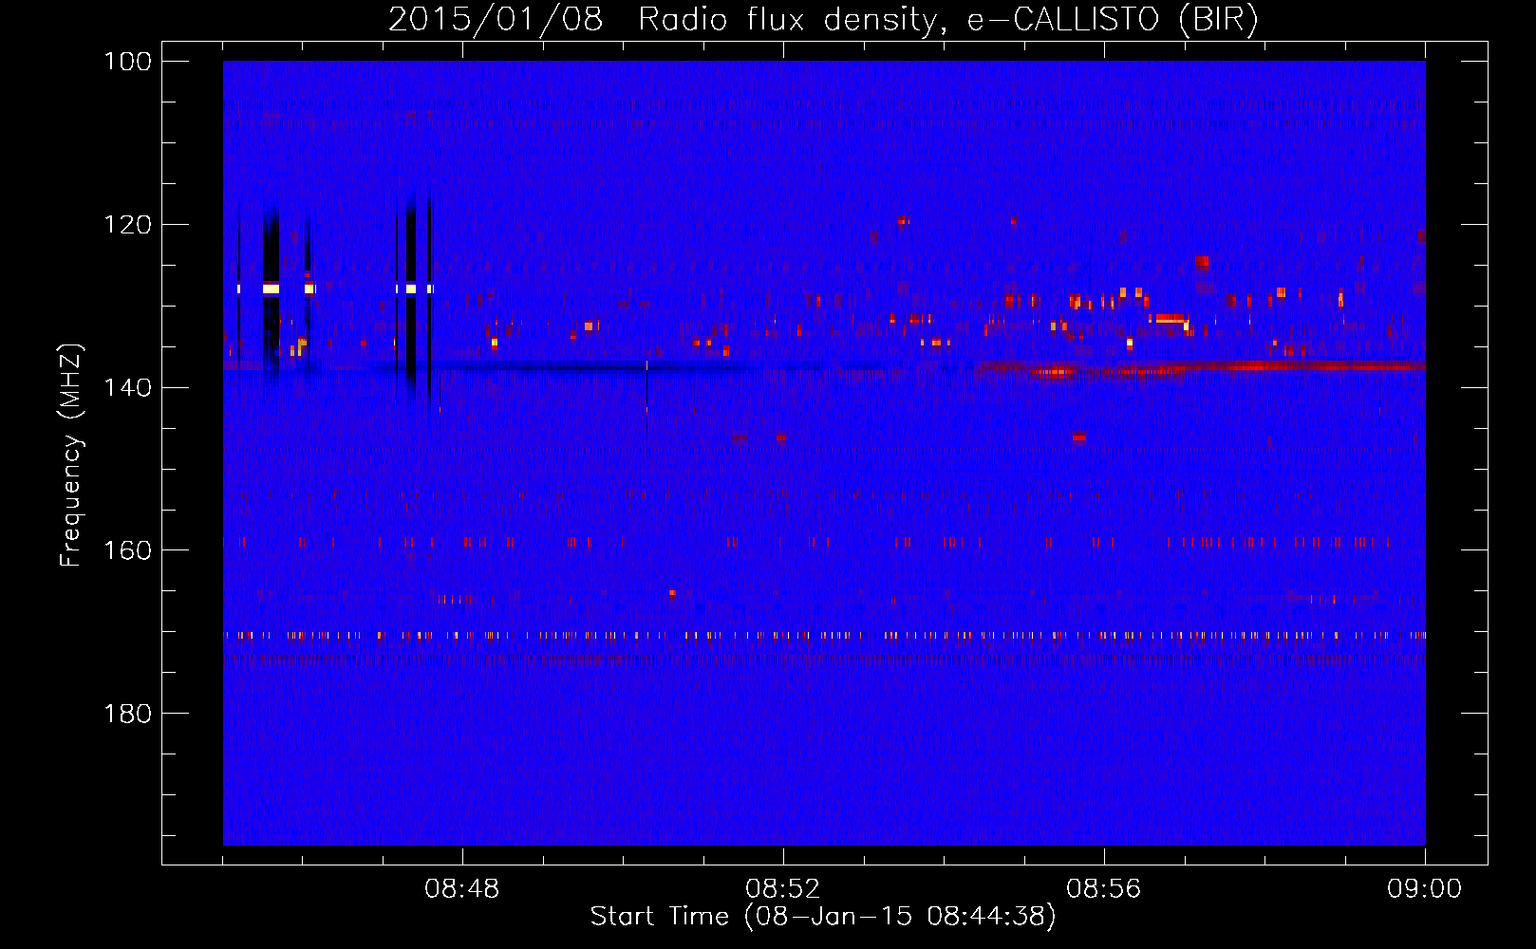The height and width of the screenshot is (949, 1536).
Task: Click the 180 frequency tick label
Action: pyautogui.click(x=127, y=714)
